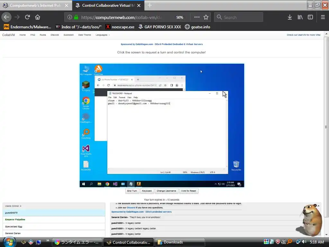The image size is (329, 247).
Task: Close the Control Collaborative Virtual Machine tab
Action: [139, 5]
